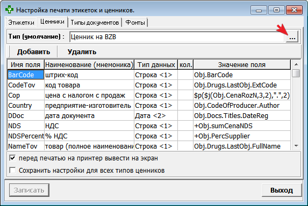
Task: Open the Типы документов tab
Action: [x=95, y=23]
